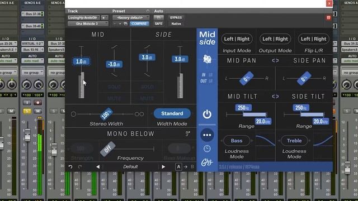Click the mono circle at Stereo Width left end
358x201 pixels.
pyautogui.click(x=73, y=114)
